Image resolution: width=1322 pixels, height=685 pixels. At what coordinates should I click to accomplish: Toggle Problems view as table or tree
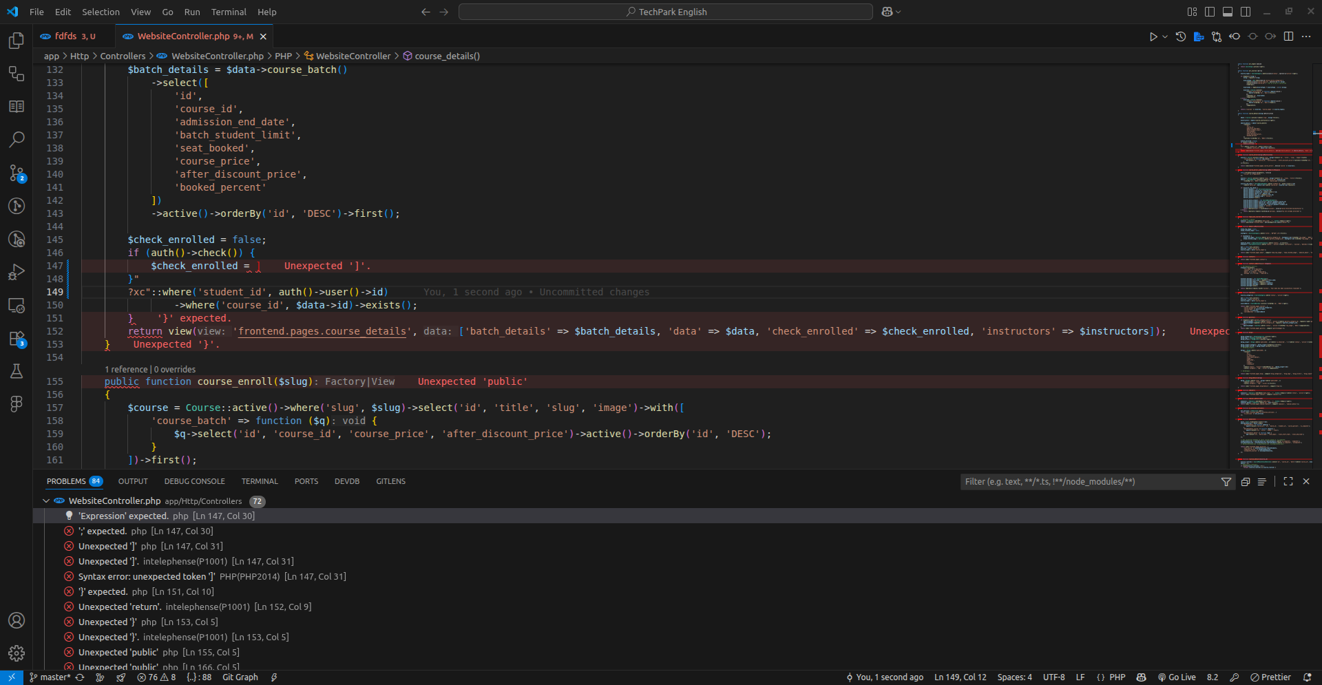[1261, 482]
